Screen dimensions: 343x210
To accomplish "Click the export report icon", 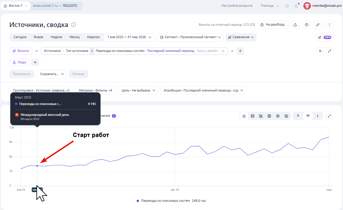I will tap(295, 25).
